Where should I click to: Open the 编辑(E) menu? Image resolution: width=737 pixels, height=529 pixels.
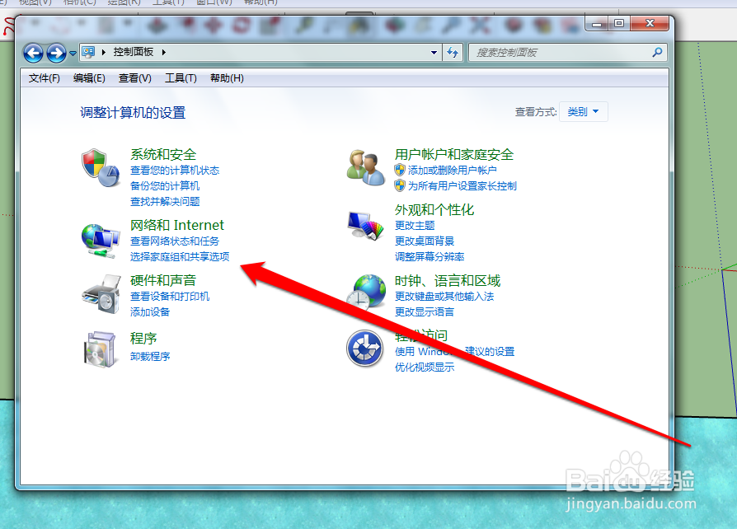click(x=89, y=78)
